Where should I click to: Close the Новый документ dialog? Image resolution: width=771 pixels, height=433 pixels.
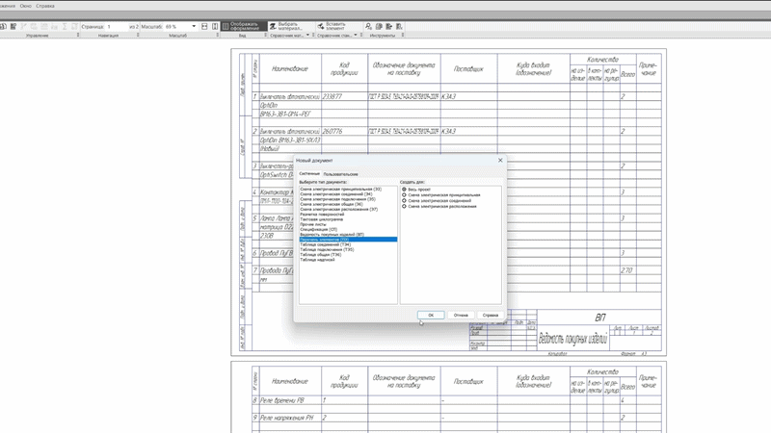[x=500, y=160]
